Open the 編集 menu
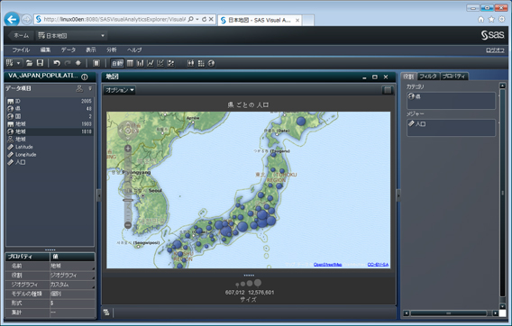The image size is (512, 326). pyautogui.click(x=45, y=50)
